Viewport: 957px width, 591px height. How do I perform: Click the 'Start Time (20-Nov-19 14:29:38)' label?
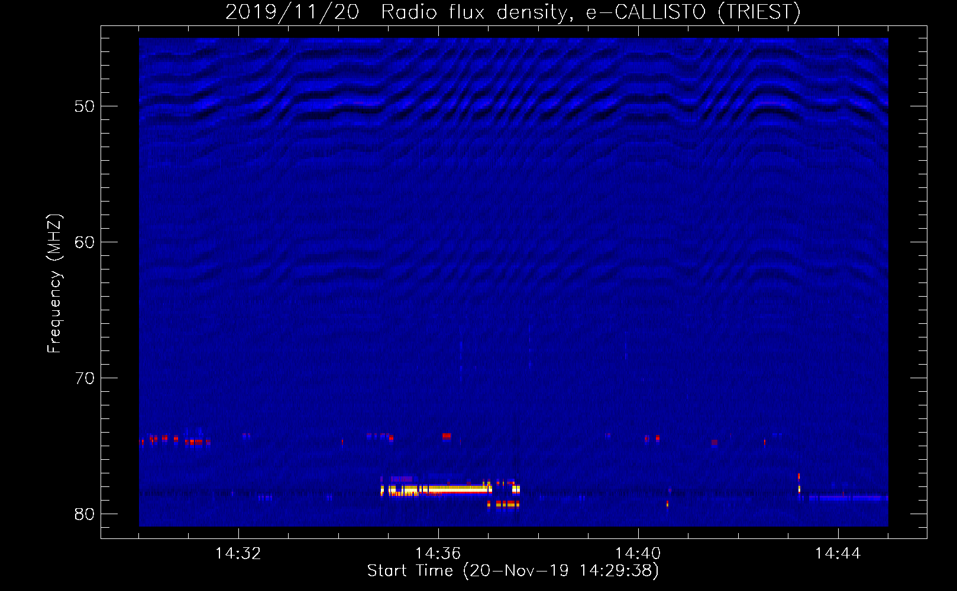click(x=513, y=571)
